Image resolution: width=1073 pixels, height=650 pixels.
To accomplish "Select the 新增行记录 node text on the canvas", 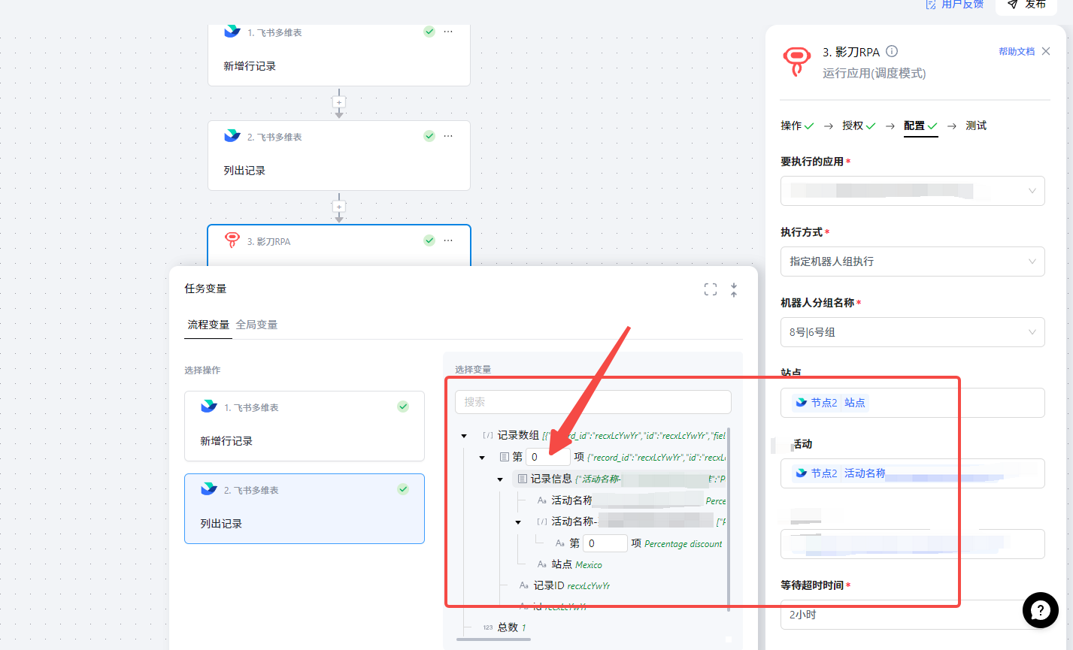I will [x=250, y=66].
